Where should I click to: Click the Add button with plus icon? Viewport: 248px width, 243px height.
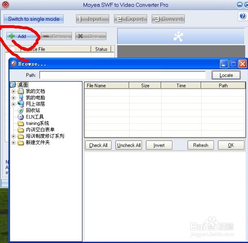[22, 36]
